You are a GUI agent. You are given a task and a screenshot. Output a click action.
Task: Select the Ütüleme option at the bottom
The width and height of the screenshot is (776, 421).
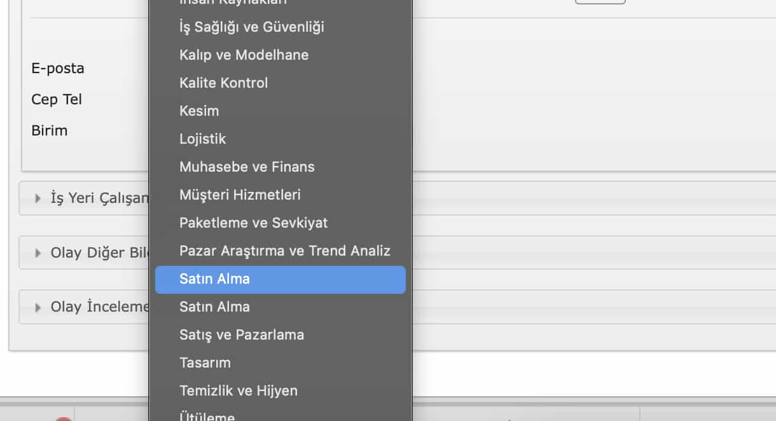(207, 417)
